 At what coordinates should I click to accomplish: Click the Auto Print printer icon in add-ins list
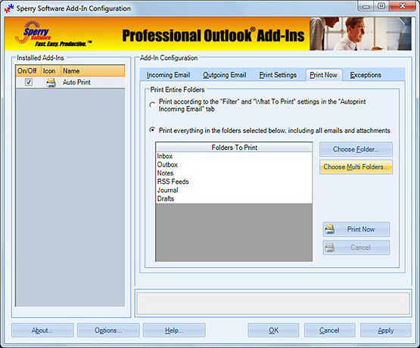click(51, 82)
